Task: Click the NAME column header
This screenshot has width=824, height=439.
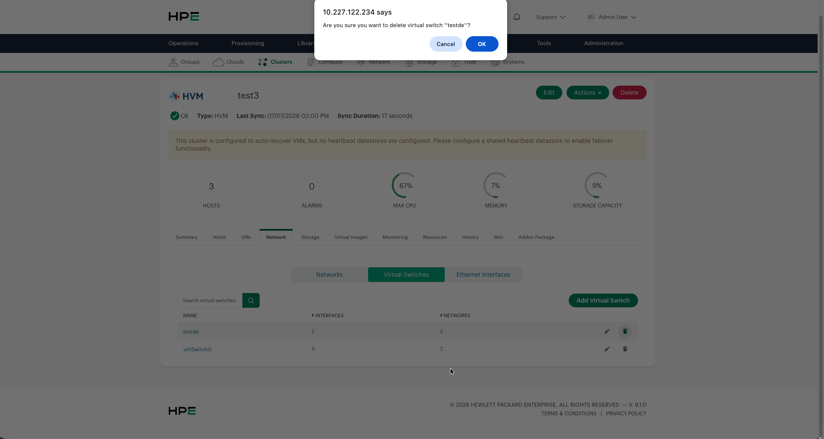Action: 190,315
